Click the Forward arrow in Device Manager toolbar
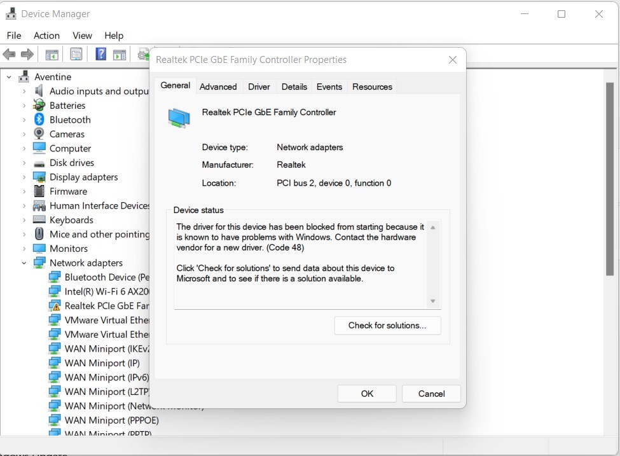The image size is (620, 456). pos(27,54)
